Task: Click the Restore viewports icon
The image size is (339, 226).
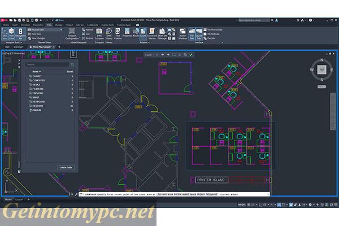Action: point(84,38)
